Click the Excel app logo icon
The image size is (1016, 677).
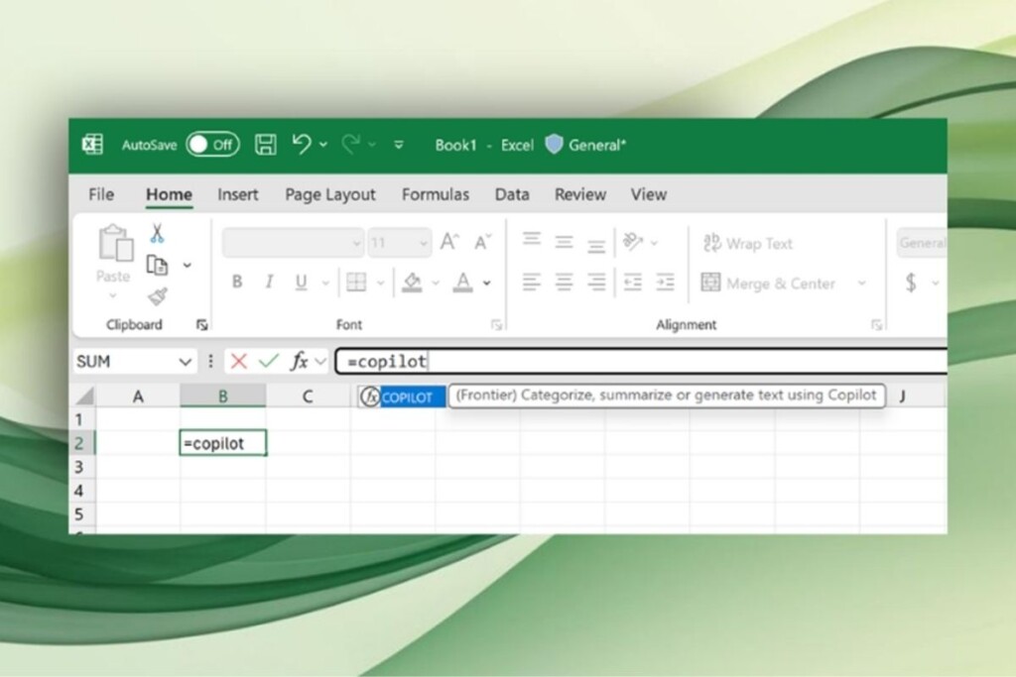pyautogui.click(x=92, y=145)
